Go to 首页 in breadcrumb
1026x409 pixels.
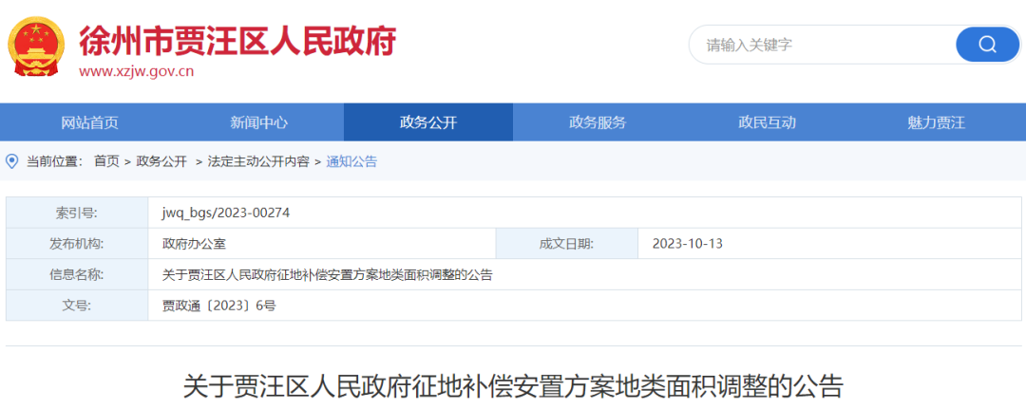tap(106, 162)
